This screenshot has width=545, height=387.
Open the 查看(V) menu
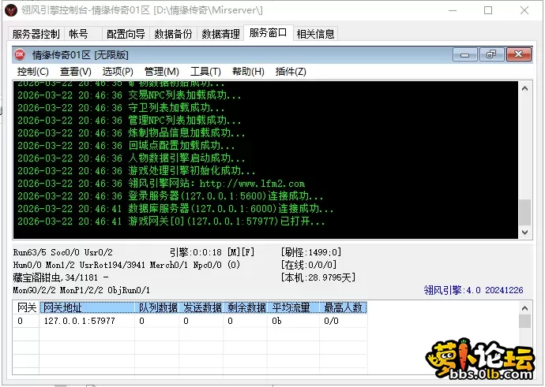click(75, 72)
